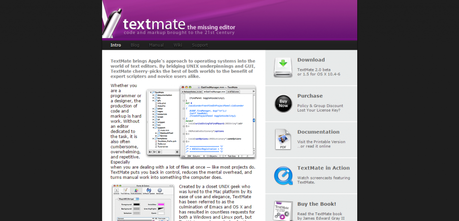Click the TextMate book cover icon
Screen dimensions: 459x221
click(283, 211)
